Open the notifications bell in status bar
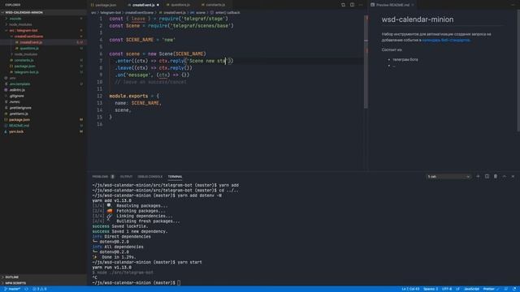 [x=514, y=289]
